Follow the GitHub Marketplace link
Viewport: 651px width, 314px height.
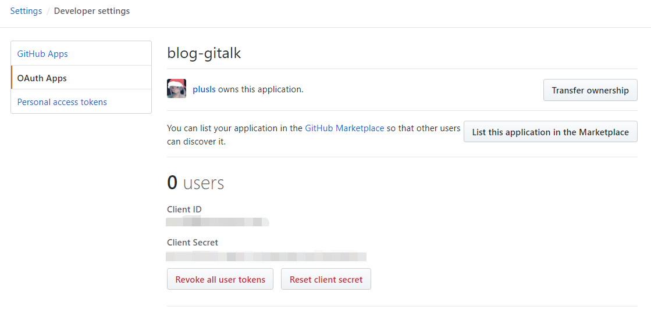tap(344, 128)
